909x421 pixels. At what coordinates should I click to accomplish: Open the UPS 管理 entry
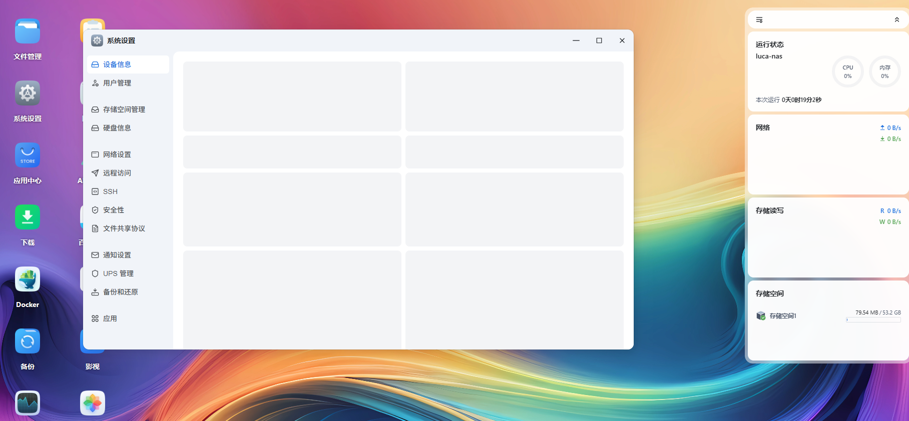point(128,273)
